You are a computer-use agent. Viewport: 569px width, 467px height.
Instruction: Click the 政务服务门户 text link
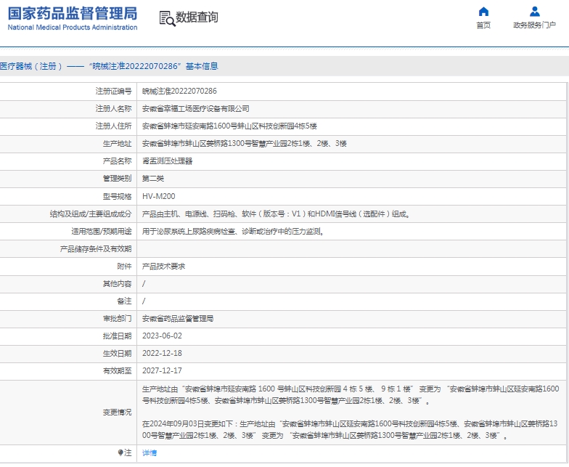tap(534, 25)
